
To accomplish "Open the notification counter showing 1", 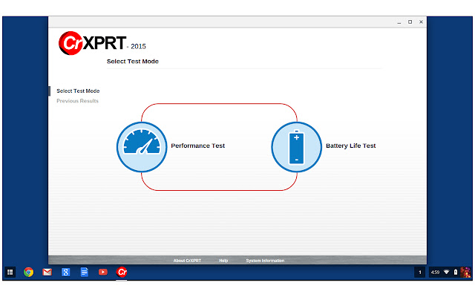I will (x=419, y=272).
